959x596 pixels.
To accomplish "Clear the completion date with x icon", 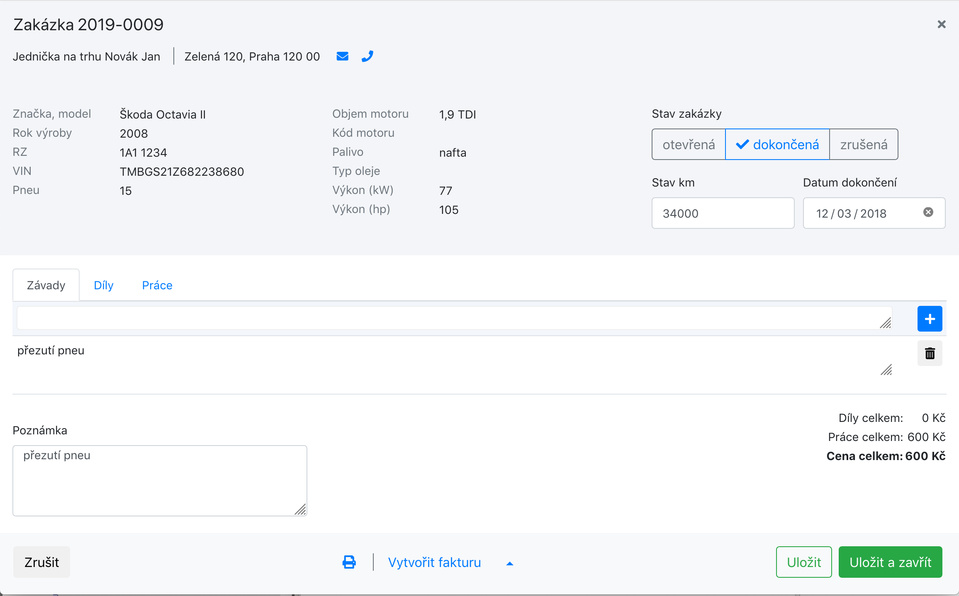I will point(928,213).
